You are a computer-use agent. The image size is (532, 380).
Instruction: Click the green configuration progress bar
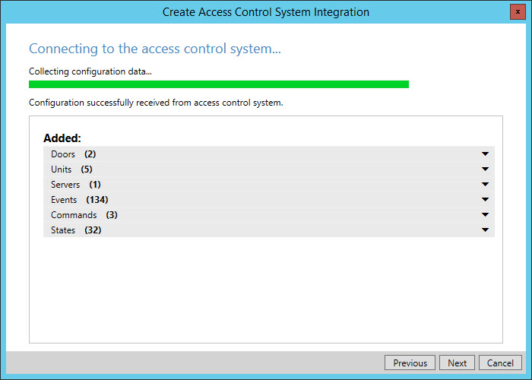[219, 84]
